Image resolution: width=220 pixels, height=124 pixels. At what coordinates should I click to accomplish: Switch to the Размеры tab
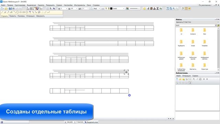[x=21, y=16]
